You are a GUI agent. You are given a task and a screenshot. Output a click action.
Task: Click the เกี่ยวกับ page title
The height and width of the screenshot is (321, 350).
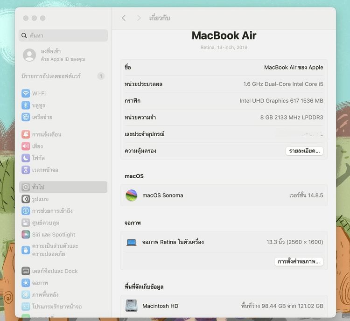tap(160, 18)
